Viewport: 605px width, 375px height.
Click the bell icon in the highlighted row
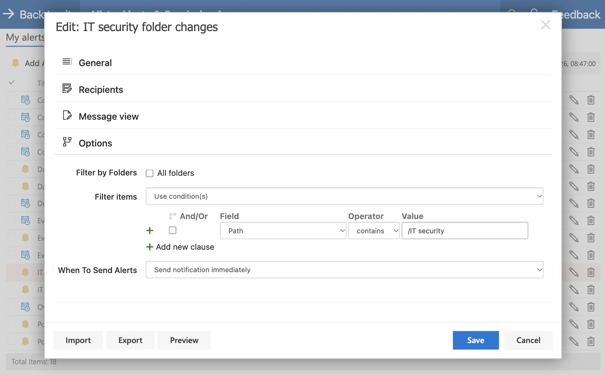25,272
